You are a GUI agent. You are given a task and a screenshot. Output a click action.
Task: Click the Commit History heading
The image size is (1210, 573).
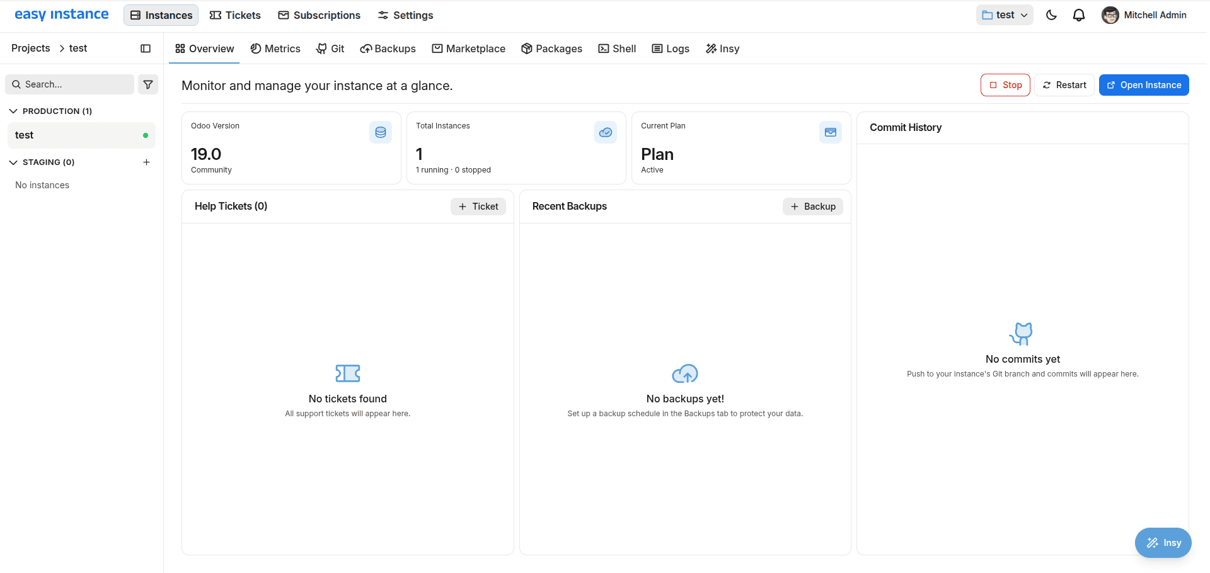click(906, 127)
